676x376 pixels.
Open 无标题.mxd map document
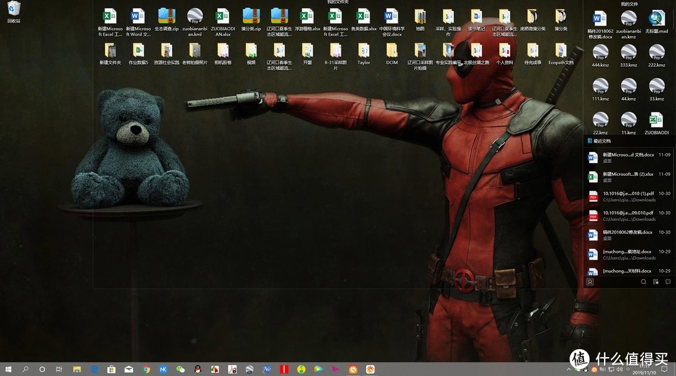click(x=657, y=23)
